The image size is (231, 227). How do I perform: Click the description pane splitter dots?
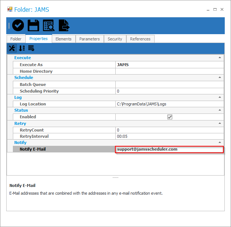click(115, 177)
